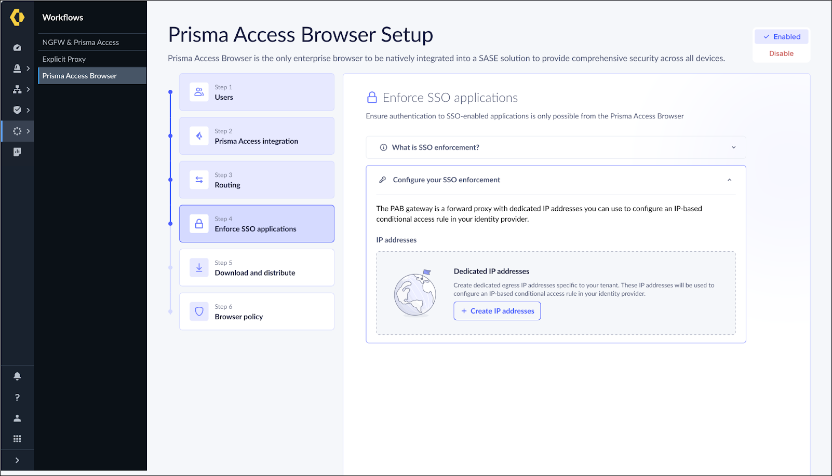
Task: Open NGFW & Prisma Access menu item
Action: tap(80, 43)
